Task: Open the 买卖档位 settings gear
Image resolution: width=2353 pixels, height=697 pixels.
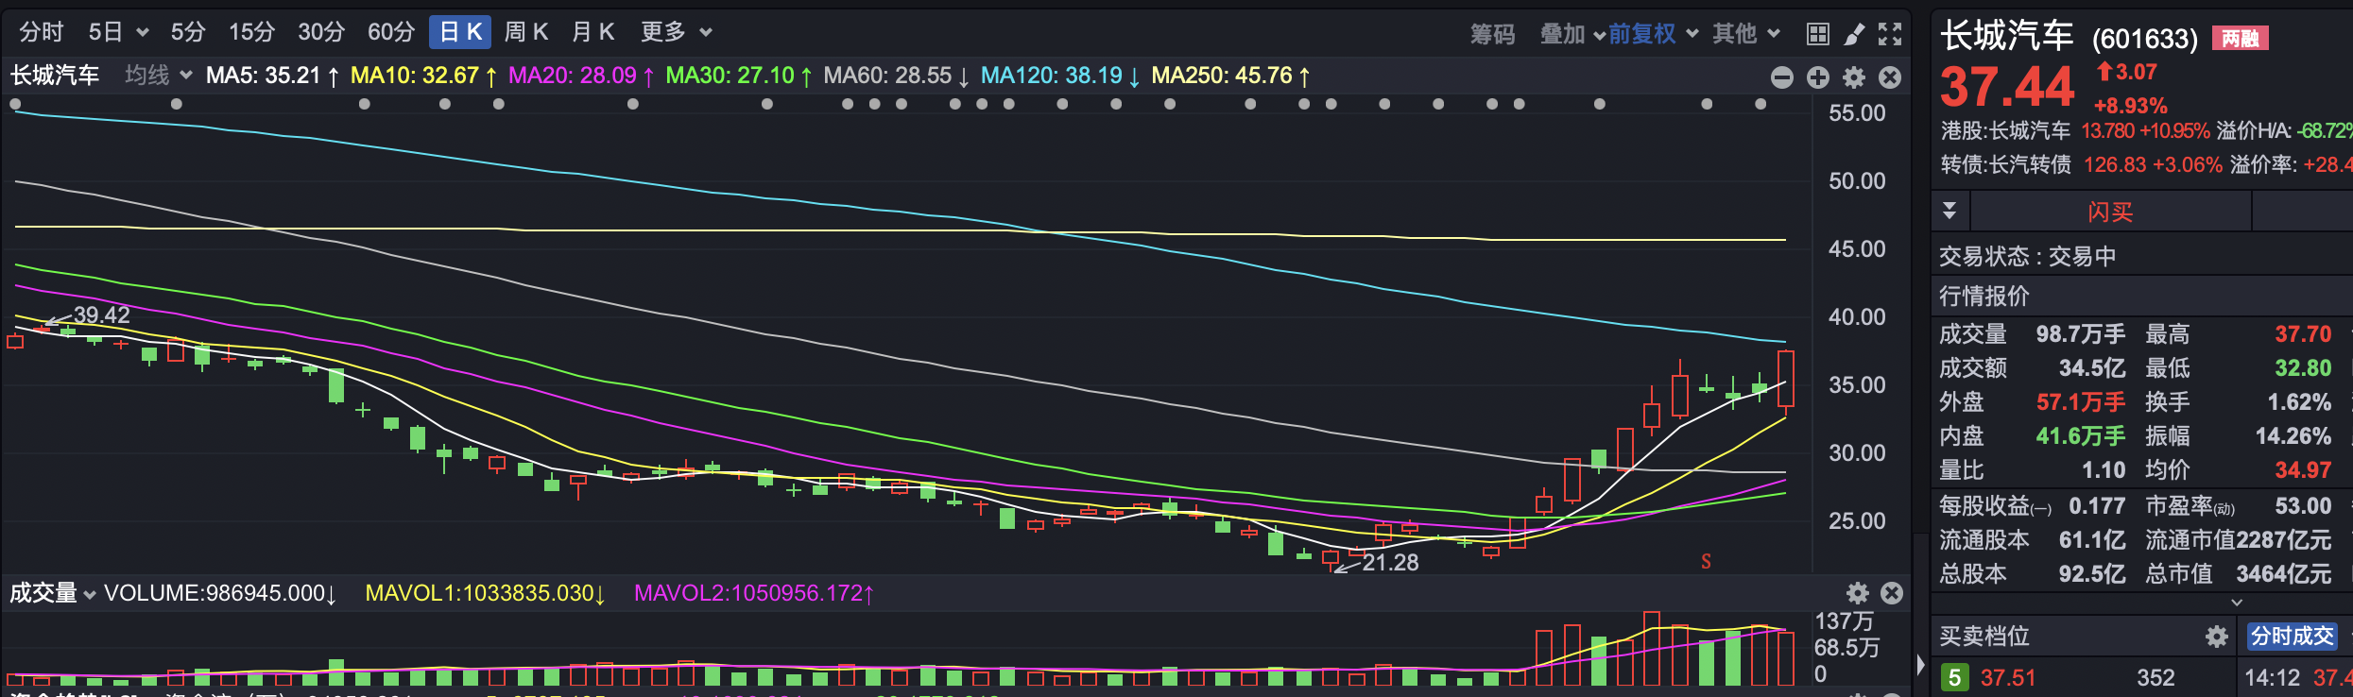Action: point(2217,637)
